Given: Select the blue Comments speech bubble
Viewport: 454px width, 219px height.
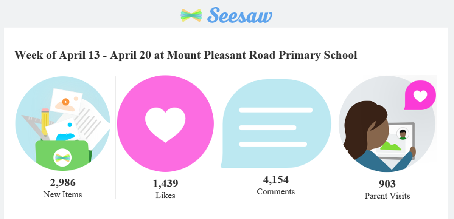Looking at the screenshot, I should pos(276,124).
